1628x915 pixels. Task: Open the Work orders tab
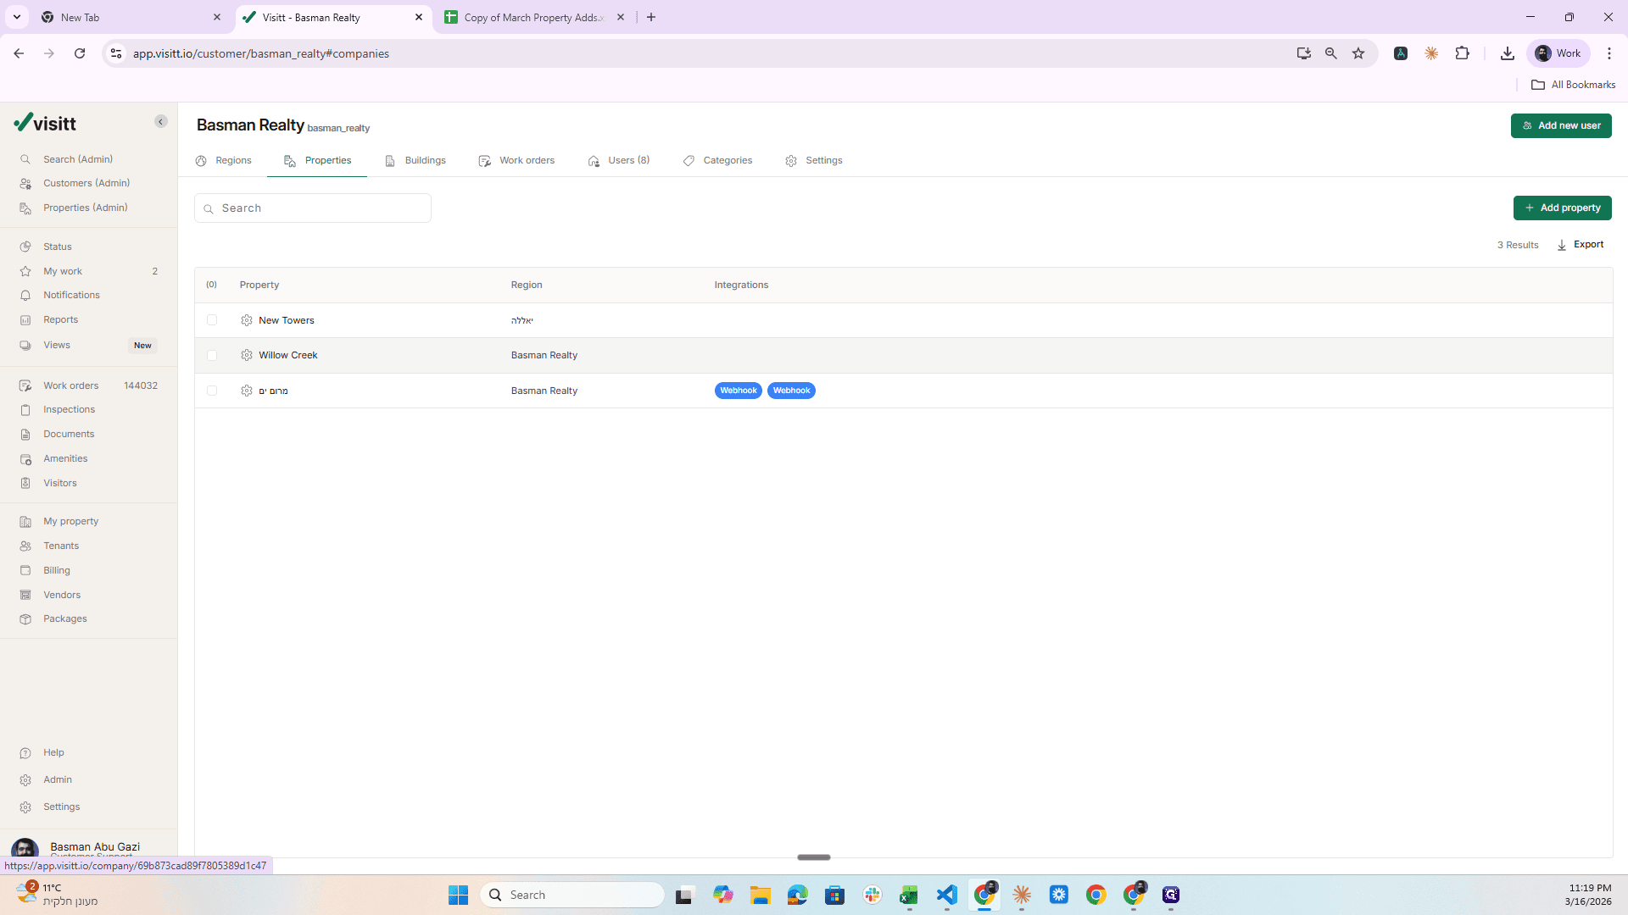point(516,160)
